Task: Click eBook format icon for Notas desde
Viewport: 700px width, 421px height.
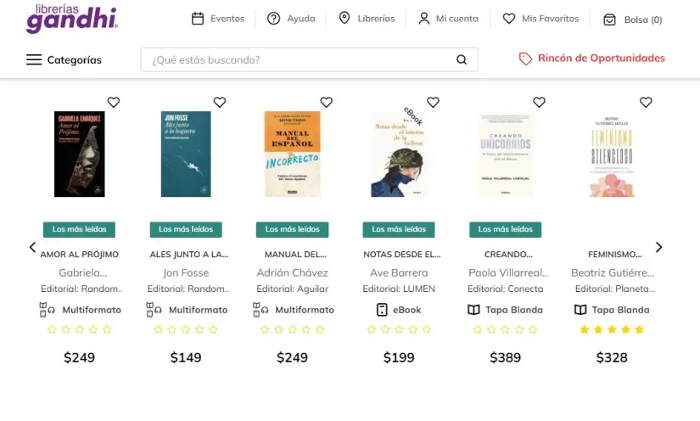Action: (x=382, y=310)
